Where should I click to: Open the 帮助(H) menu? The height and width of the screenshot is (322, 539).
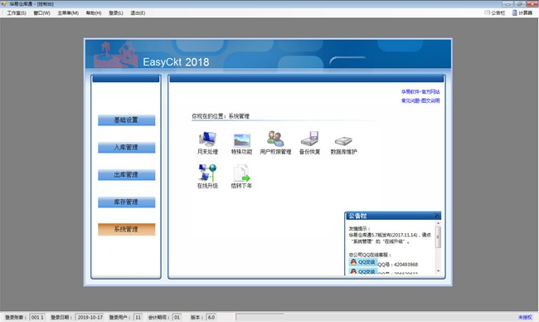(94, 13)
